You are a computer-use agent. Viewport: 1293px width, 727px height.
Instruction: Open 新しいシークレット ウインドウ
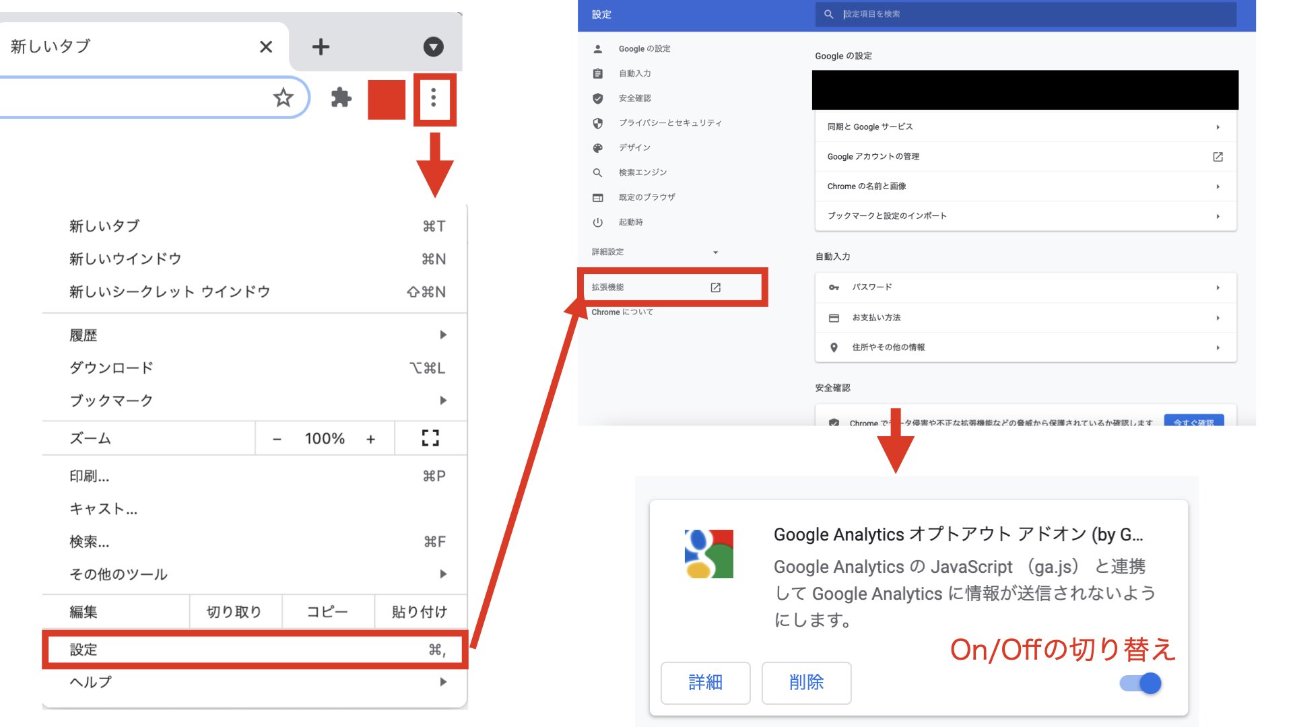(x=255, y=291)
